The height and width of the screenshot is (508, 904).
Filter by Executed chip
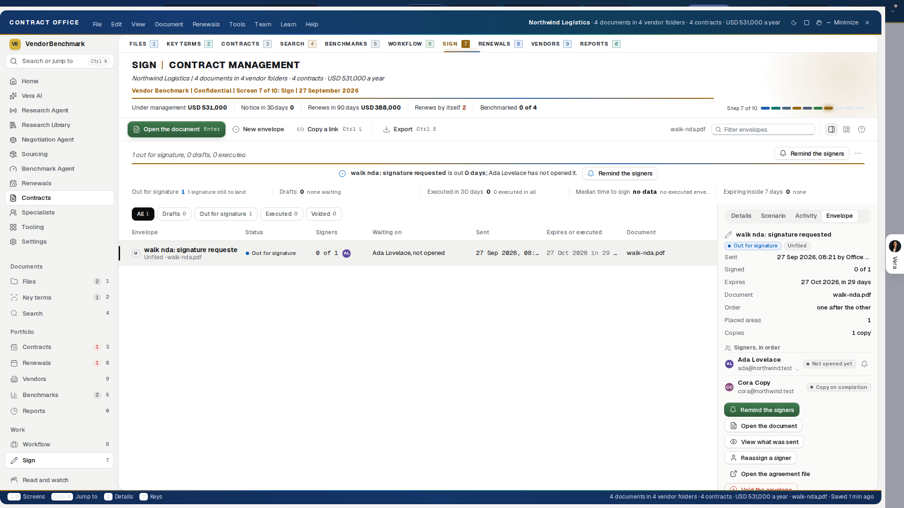coord(282,214)
